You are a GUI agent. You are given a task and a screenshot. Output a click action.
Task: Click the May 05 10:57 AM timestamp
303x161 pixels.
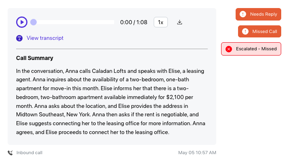[x=197, y=153]
